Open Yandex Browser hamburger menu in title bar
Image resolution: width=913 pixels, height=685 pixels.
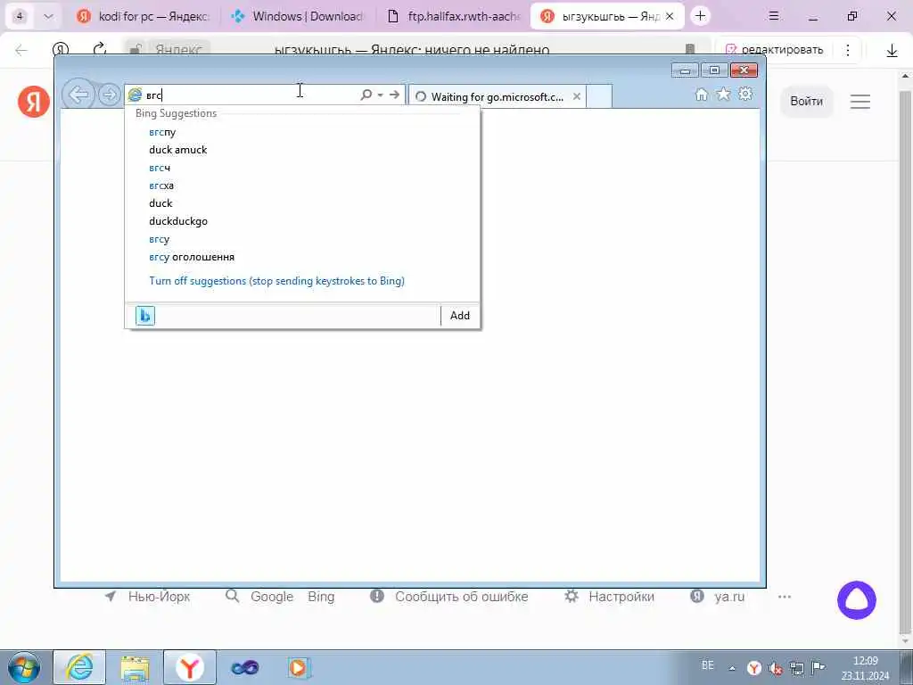(x=774, y=16)
